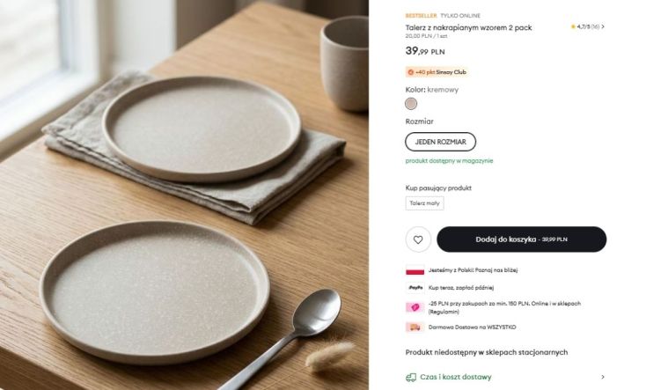This screenshot has width=668, height=390.
Task: Select the JEDEN ROZMIAR size option
Action: [x=440, y=142]
